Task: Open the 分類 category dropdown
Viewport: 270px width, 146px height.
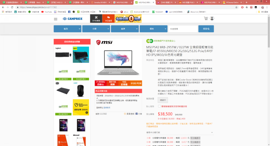Action: pos(96,29)
